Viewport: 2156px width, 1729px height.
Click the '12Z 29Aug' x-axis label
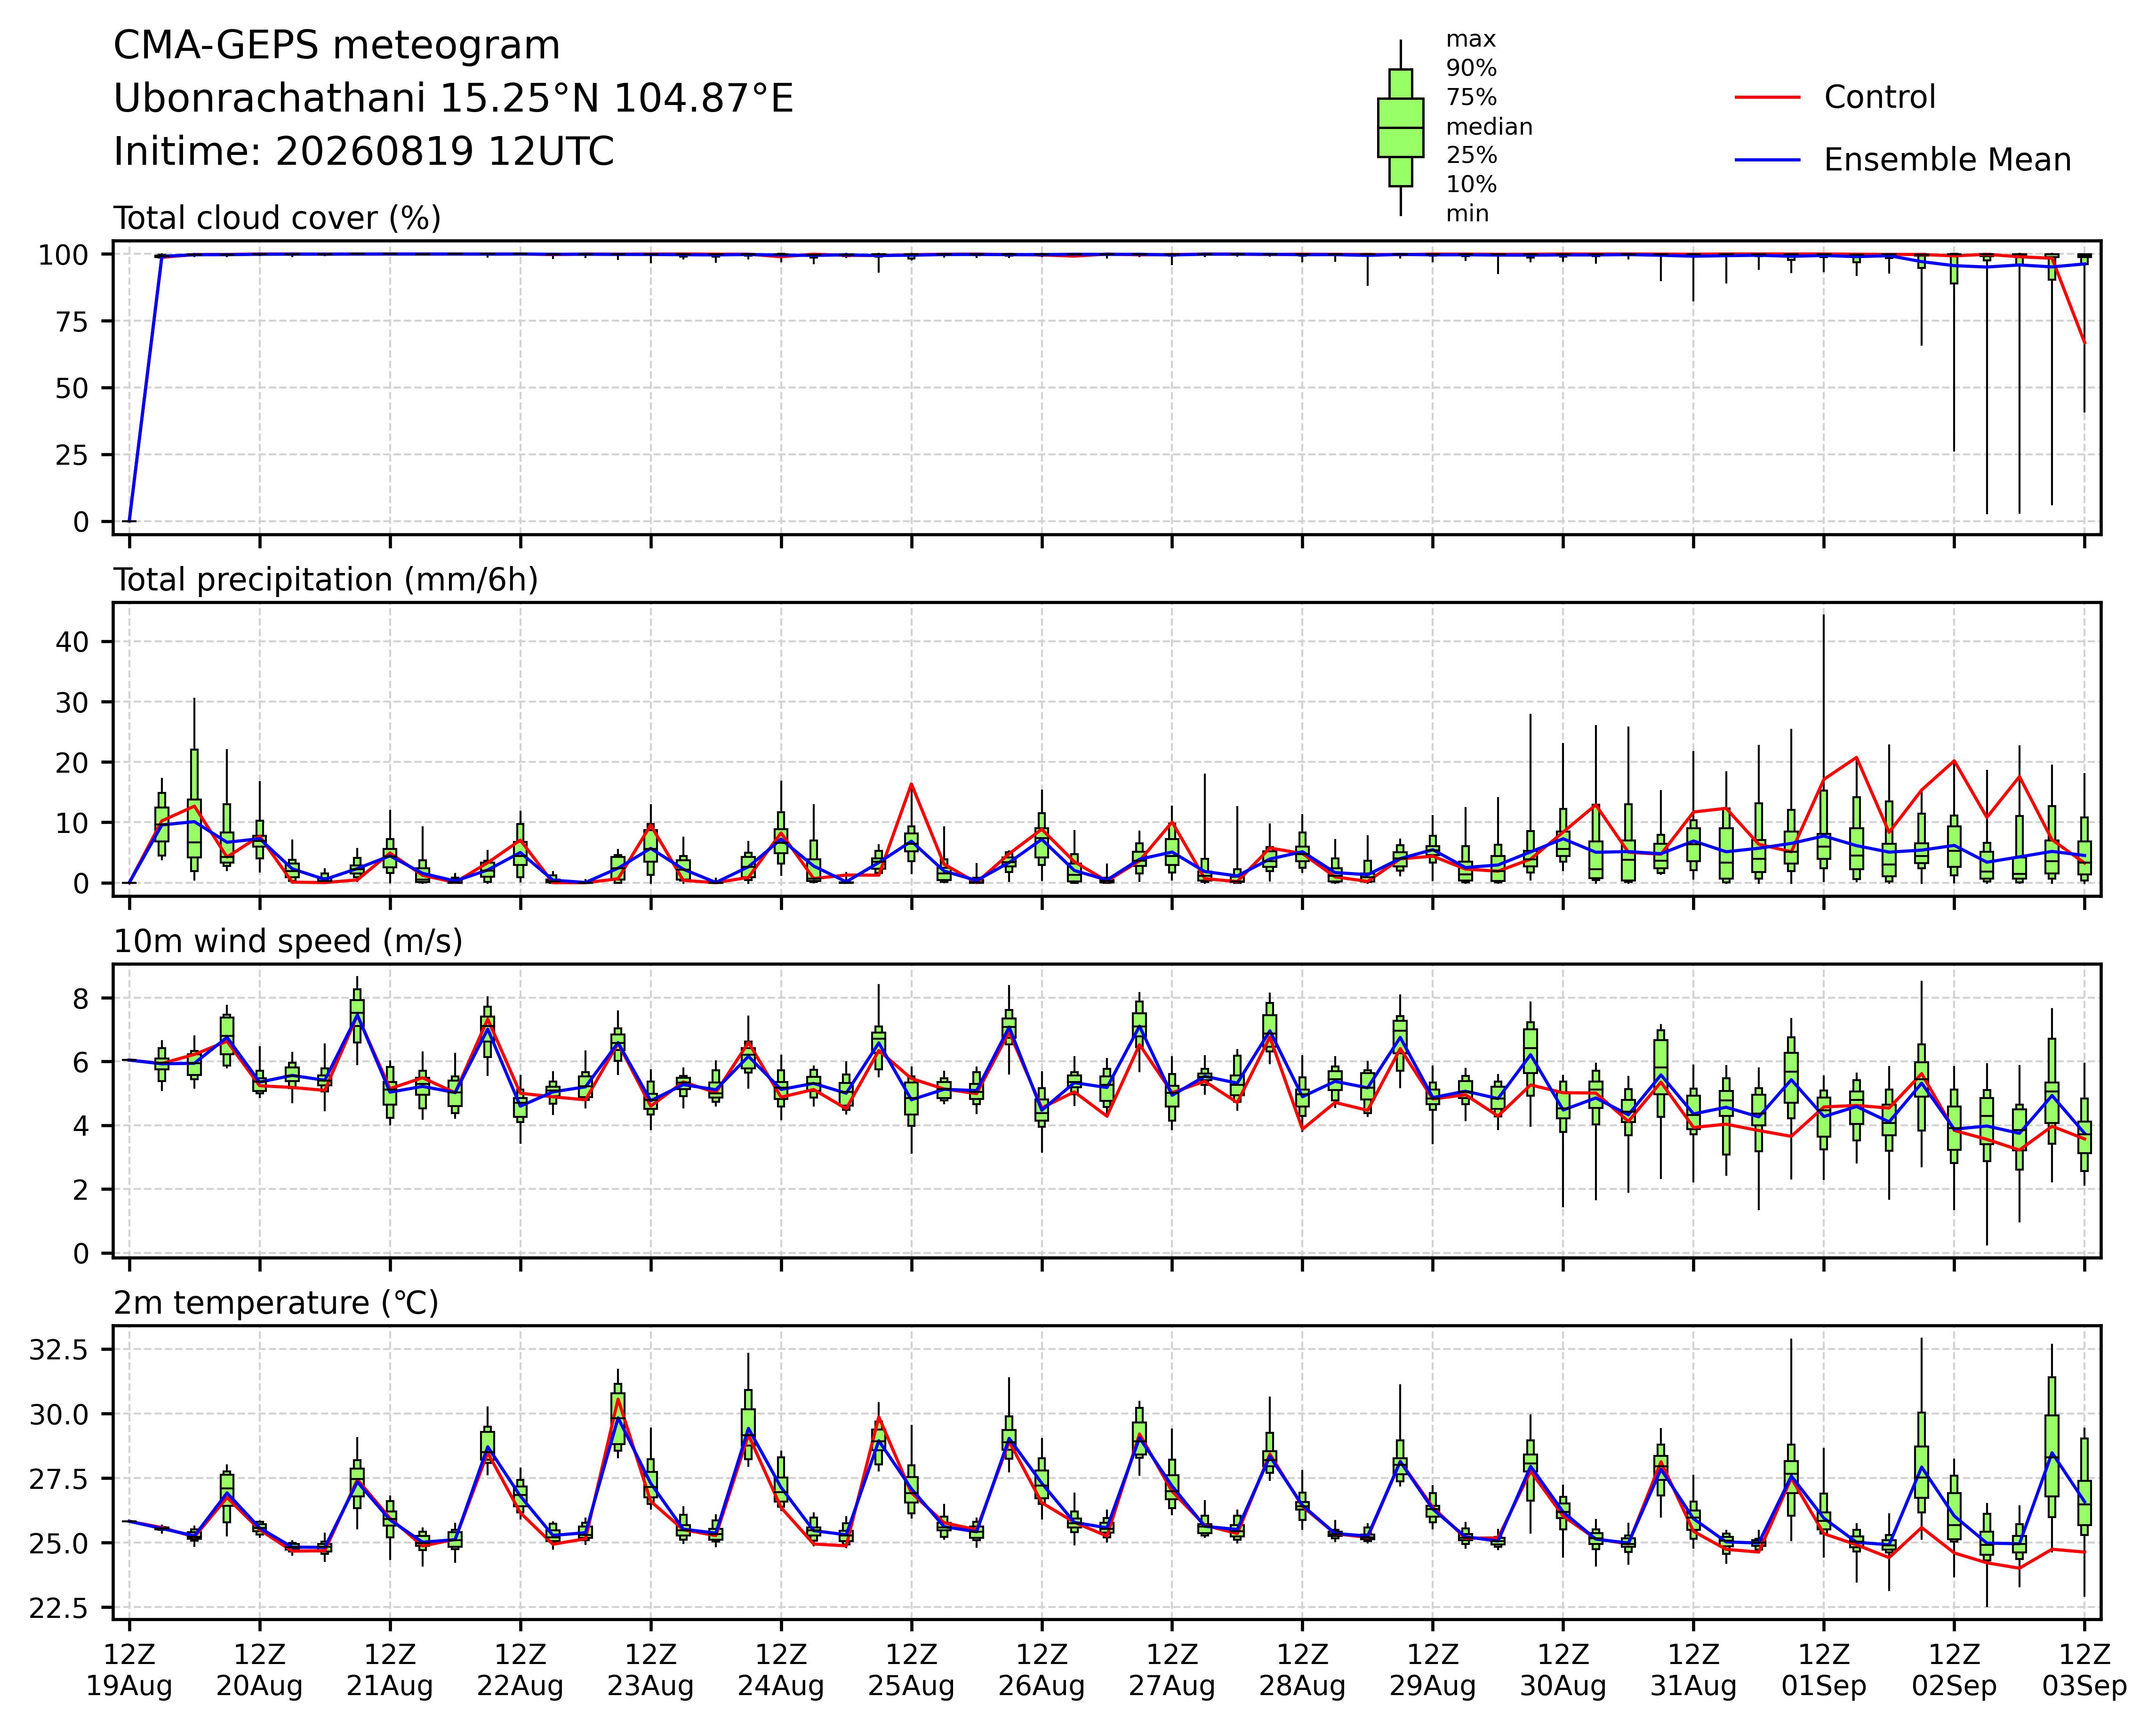[1433, 1670]
